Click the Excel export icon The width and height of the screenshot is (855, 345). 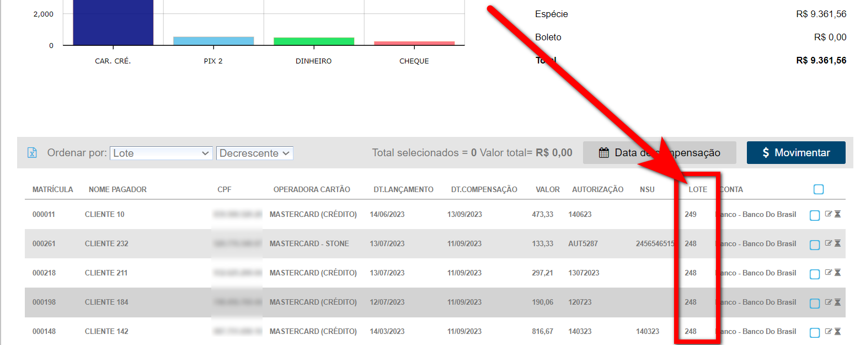[x=33, y=153]
